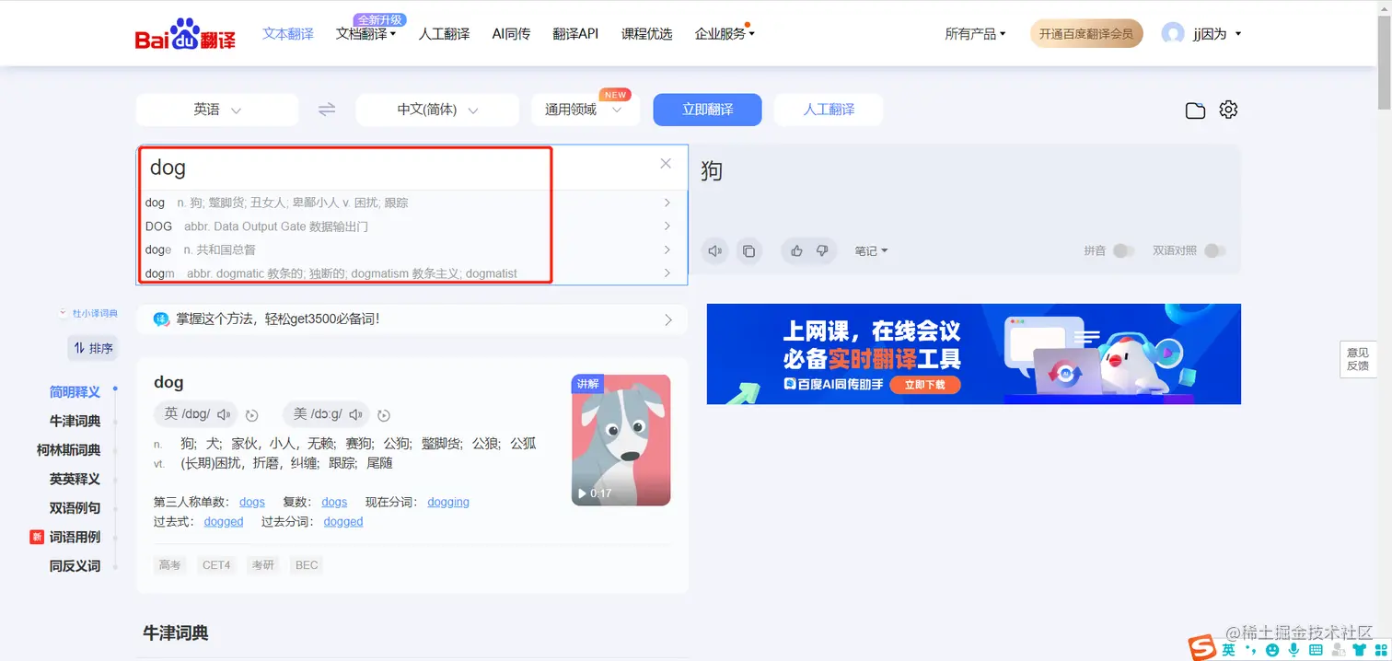Viewport: 1392px width, 661px height.
Task: Play British pronunciation of dog
Action: pos(224,414)
